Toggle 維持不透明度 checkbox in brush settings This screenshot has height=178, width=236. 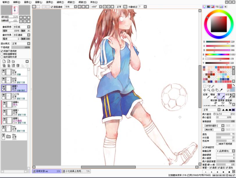click(x=217, y=144)
